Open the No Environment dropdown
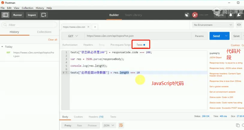Screen dimensions: 244x130 (x=213, y=25)
